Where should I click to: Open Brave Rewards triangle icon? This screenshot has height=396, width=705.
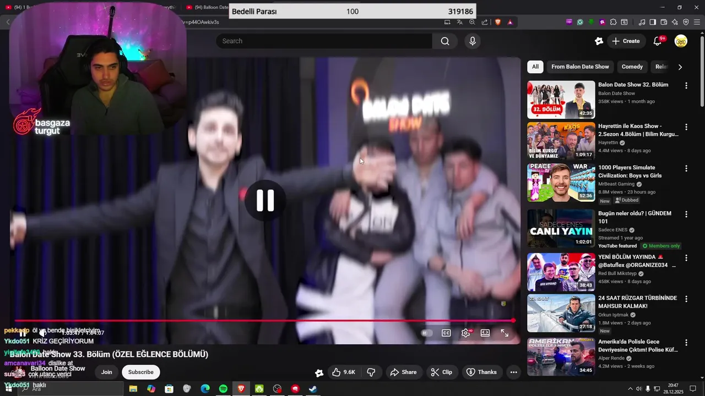[x=510, y=22]
